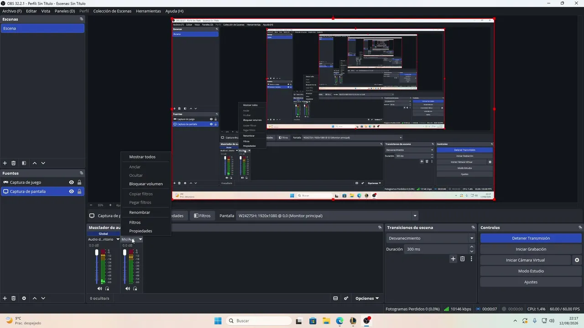This screenshot has width=584, height=328.
Task: Move selected source down in Fuentes
Action: (43, 298)
